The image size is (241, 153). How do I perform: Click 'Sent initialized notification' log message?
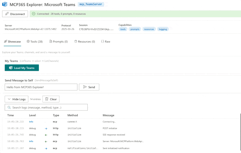coord(116,148)
